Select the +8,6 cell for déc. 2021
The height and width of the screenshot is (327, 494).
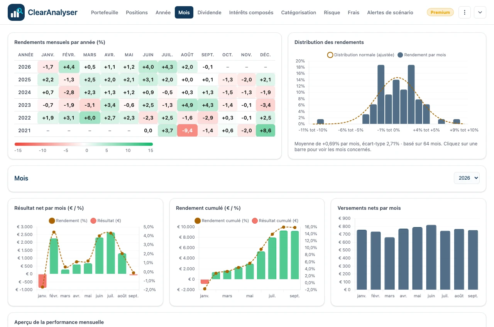coord(266,131)
